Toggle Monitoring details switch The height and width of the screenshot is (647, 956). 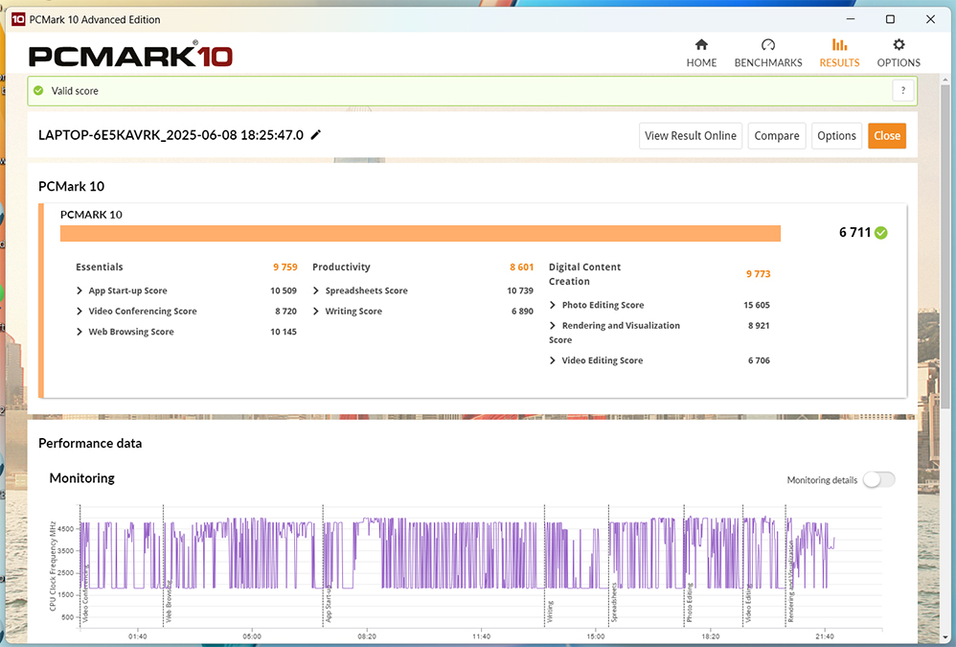(878, 480)
